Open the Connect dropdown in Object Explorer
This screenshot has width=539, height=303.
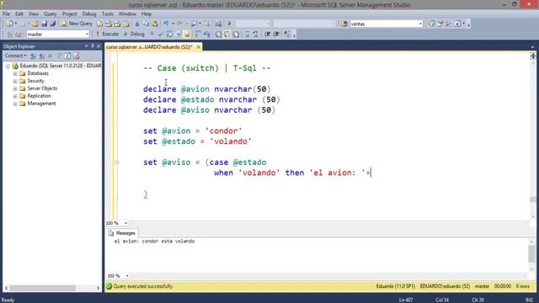tap(15, 56)
